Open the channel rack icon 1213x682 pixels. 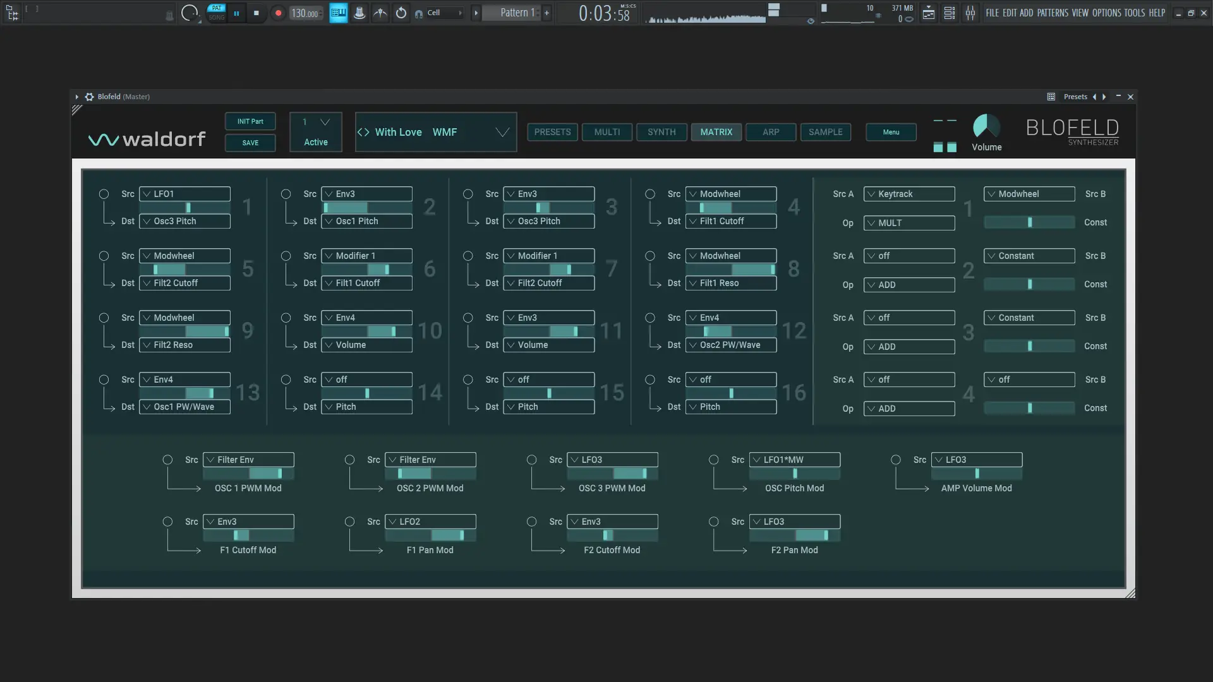coord(949,13)
